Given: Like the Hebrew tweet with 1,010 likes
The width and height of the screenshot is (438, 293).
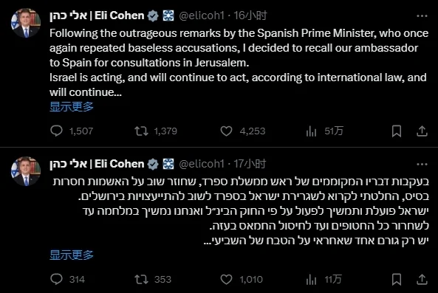Looking at the screenshot, I should point(226,279).
